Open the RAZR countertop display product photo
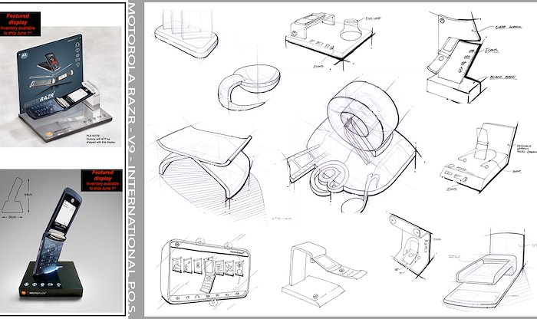The image size is (537, 319). [x=61, y=87]
